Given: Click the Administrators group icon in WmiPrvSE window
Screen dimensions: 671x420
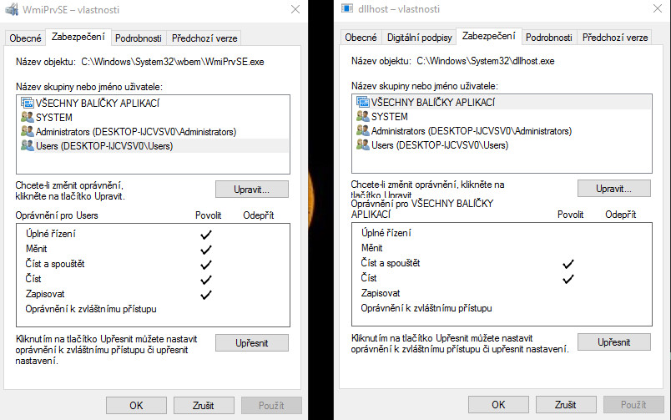Looking at the screenshot, I should pyautogui.click(x=28, y=132).
